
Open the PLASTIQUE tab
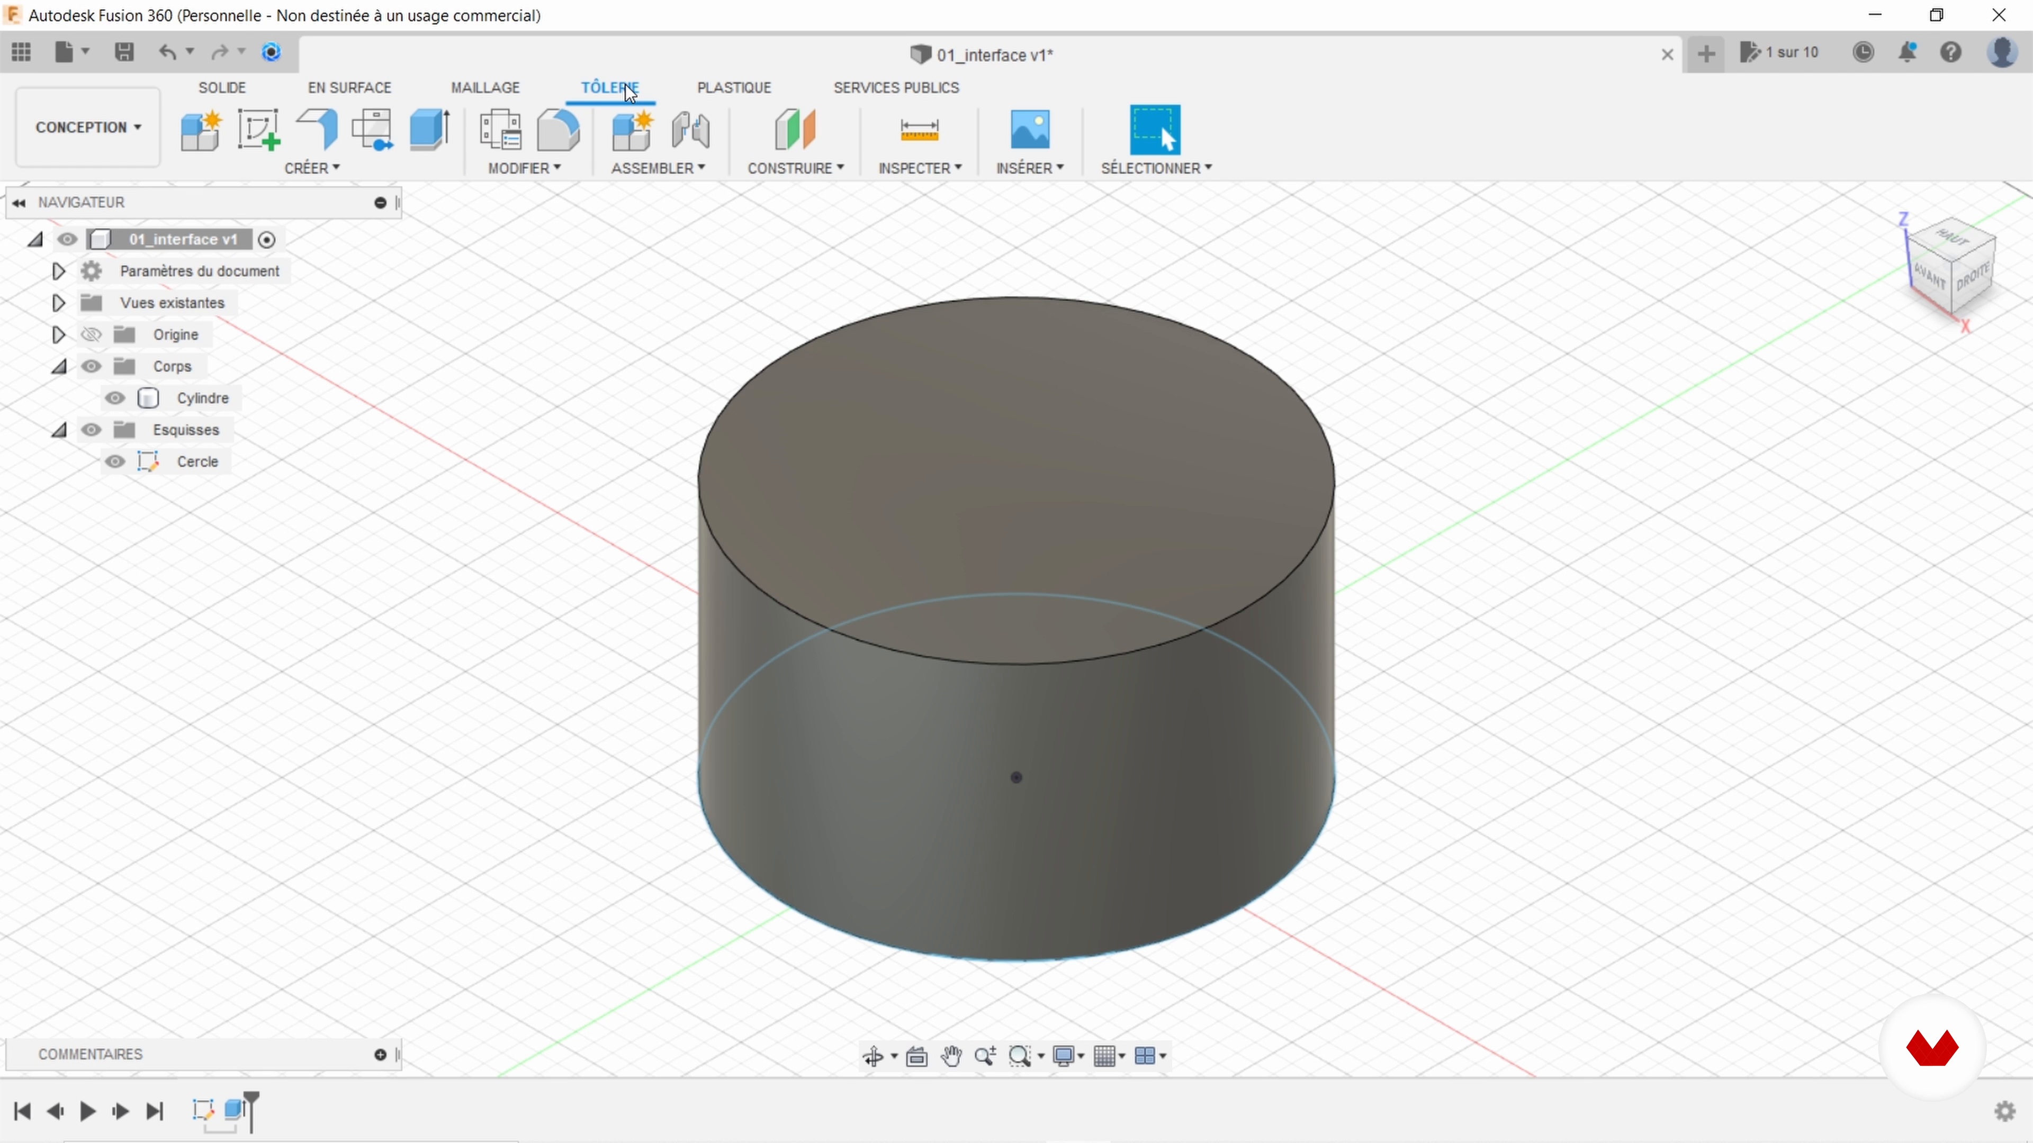pyautogui.click(x=733, y=87)
